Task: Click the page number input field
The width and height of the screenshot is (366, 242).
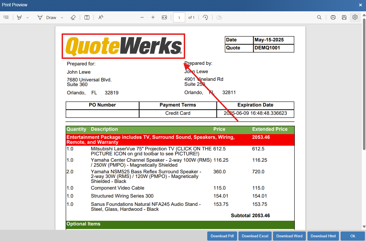Action: (179, 18)
